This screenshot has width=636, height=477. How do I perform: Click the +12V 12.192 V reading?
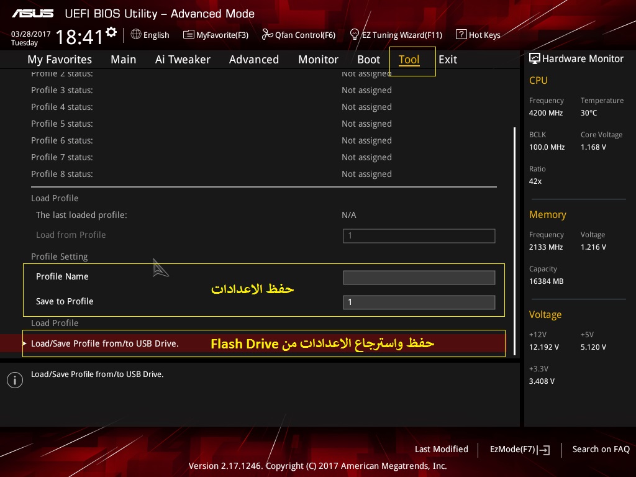click(544, 347)
